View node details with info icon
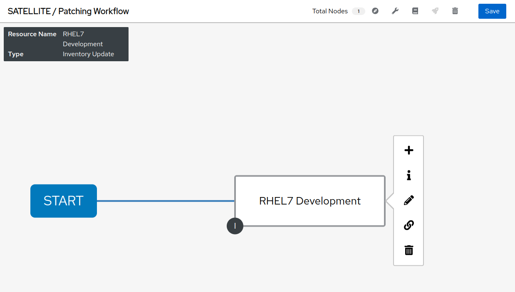This screenshot has width=515, height=292. 409,175
